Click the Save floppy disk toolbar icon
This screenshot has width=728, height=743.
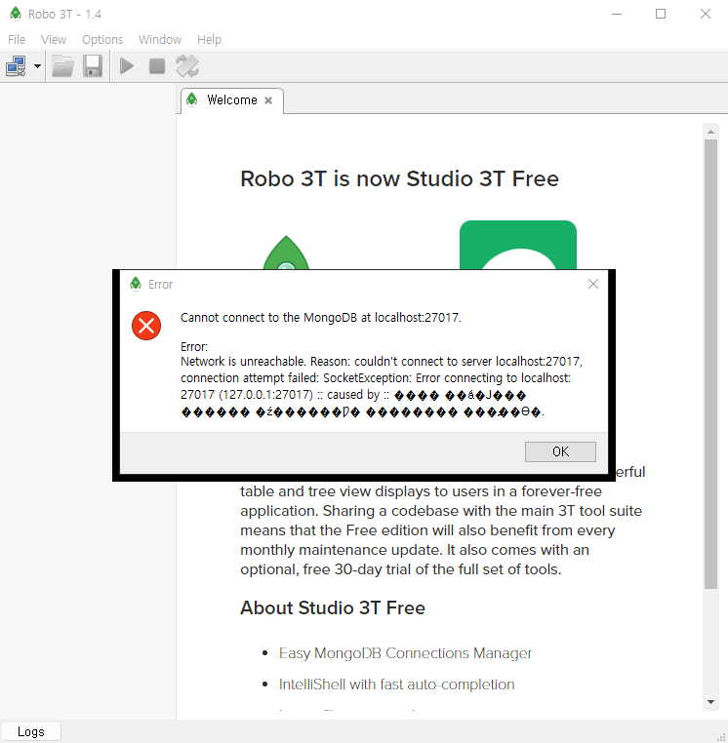pos(93,66)
